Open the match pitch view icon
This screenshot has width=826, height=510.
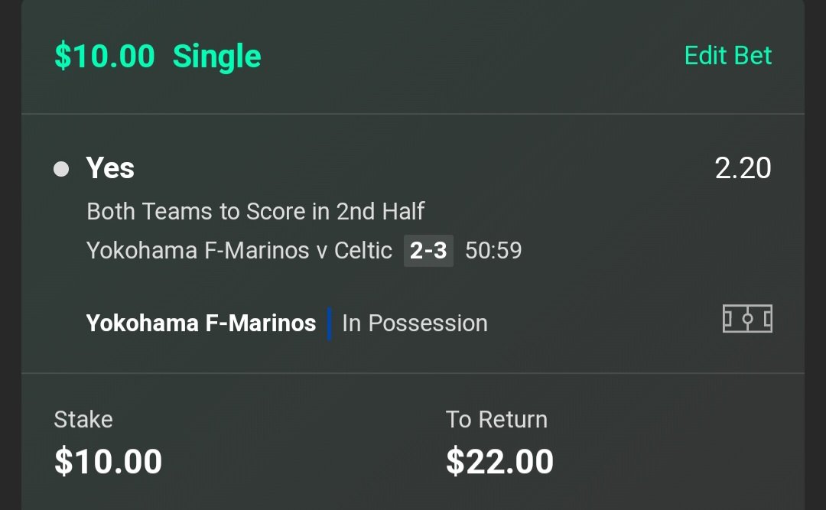point(747,319)
